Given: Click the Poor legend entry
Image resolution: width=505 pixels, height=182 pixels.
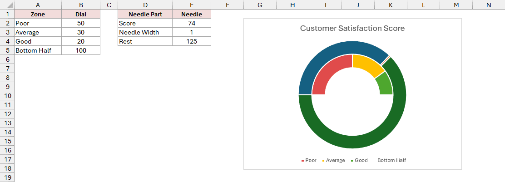Looking at the screenshot, I should point(308,160).
